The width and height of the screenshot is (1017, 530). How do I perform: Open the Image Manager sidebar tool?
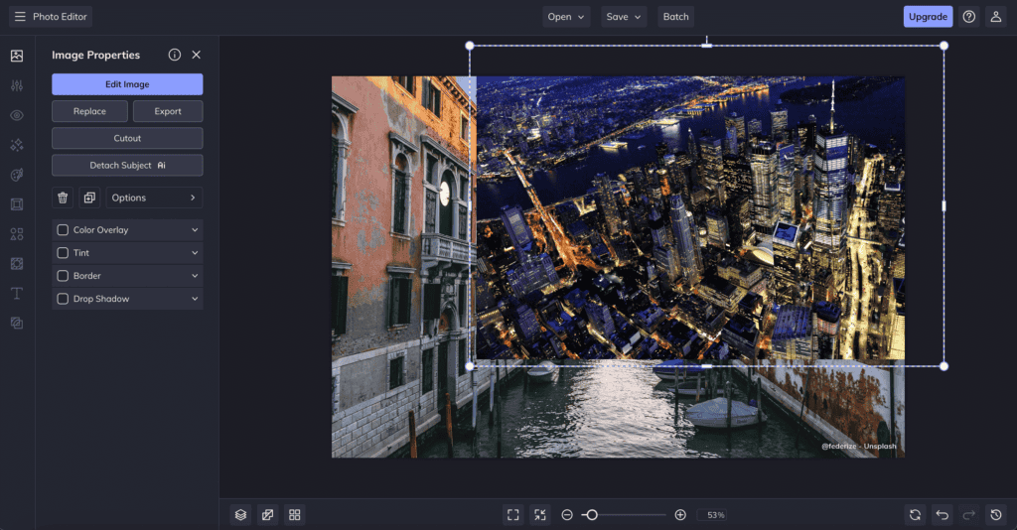click(17, 56)
